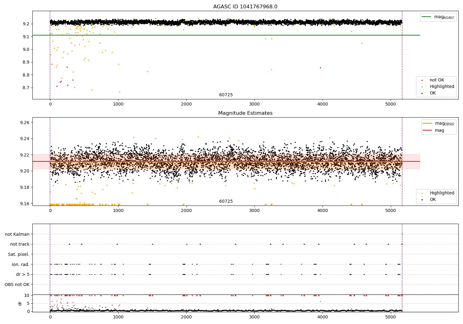Click the 5 tick on the dr axis
The height and width of the screenshot is (324, 463).
[28, 304]
